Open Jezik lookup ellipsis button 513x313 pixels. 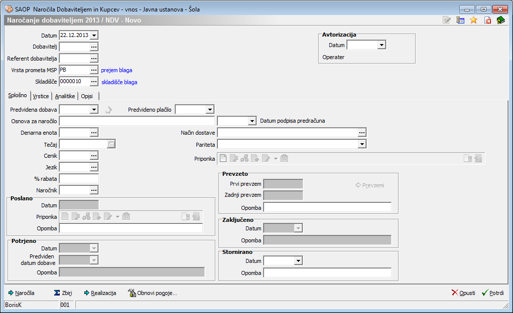tap(94, 167)
